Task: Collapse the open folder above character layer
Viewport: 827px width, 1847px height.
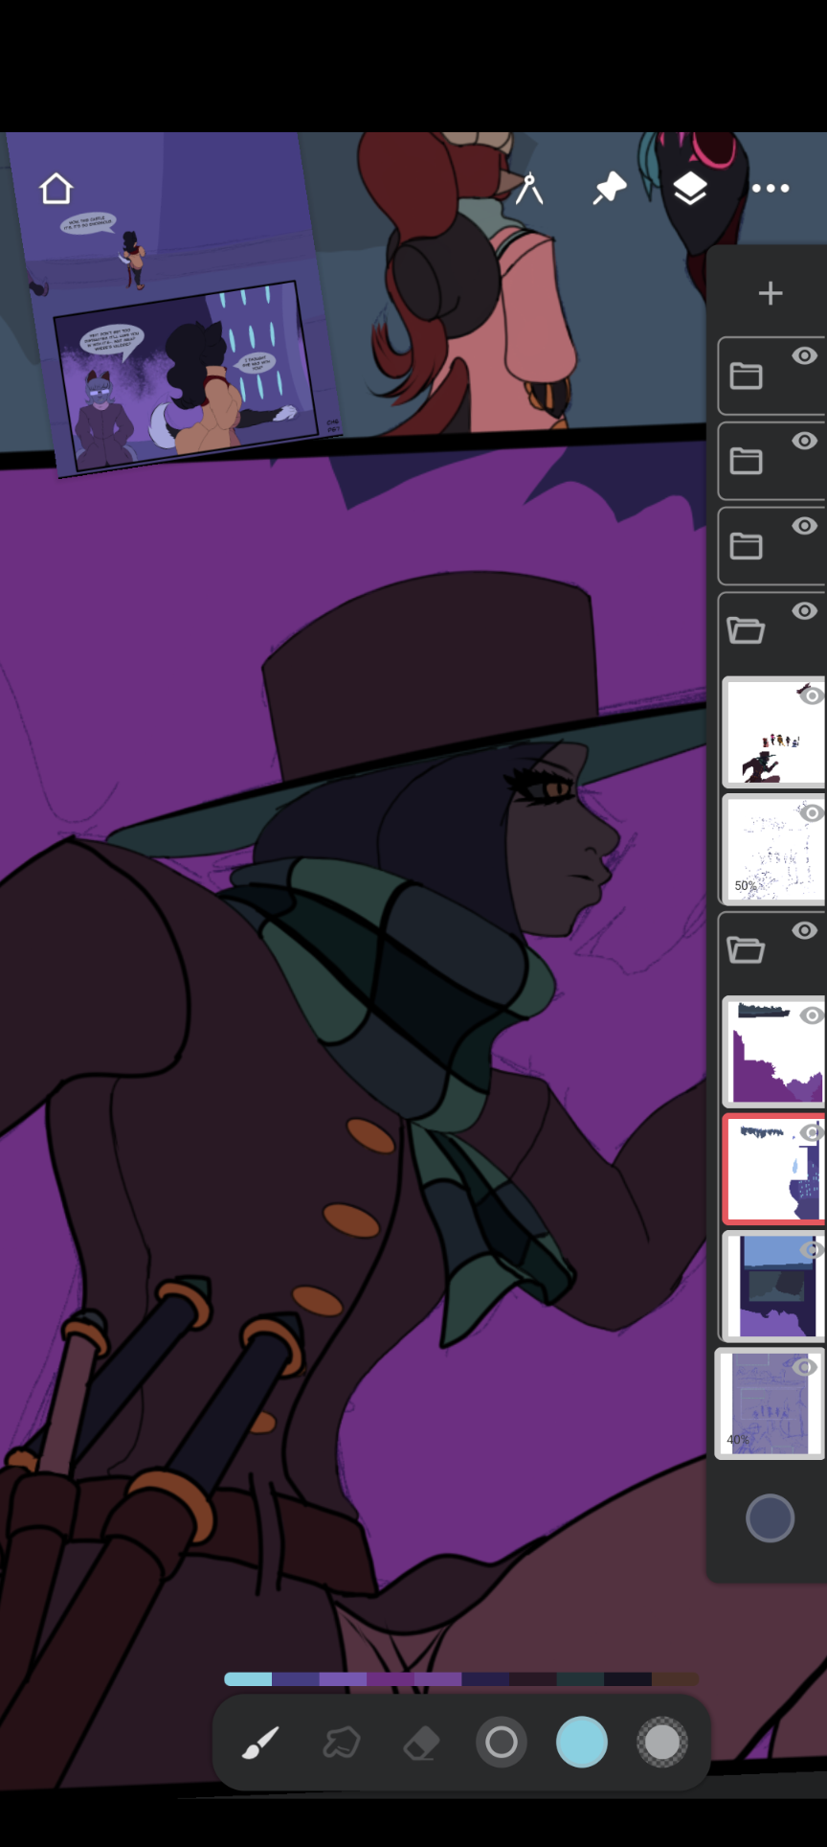Action: tap(747, 630)
